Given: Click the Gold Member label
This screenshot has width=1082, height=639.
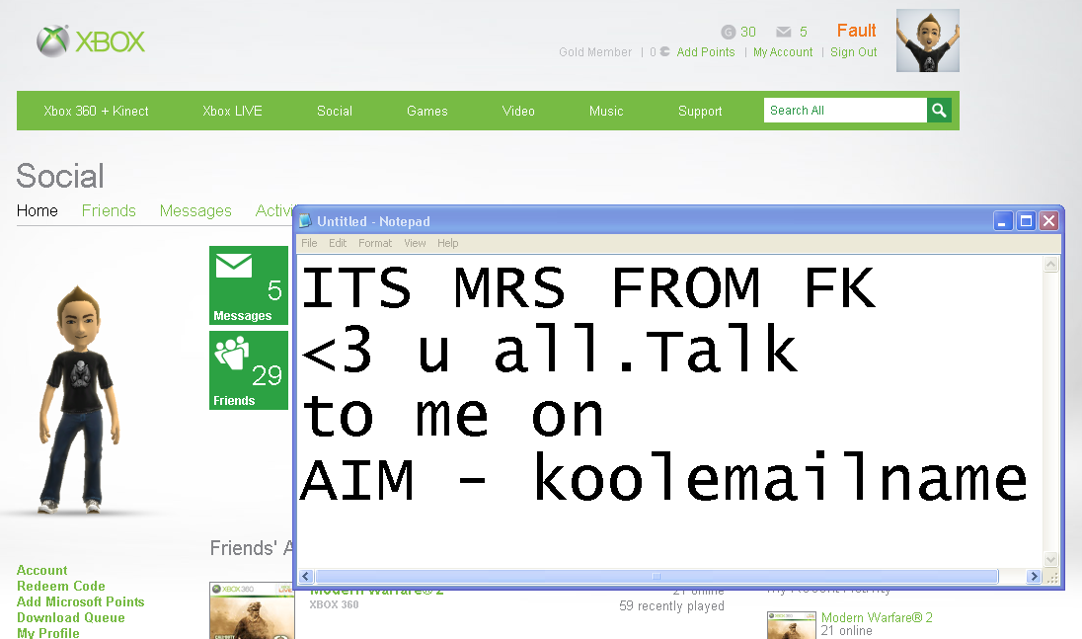Looking at the screenshot, I should 595,51.
